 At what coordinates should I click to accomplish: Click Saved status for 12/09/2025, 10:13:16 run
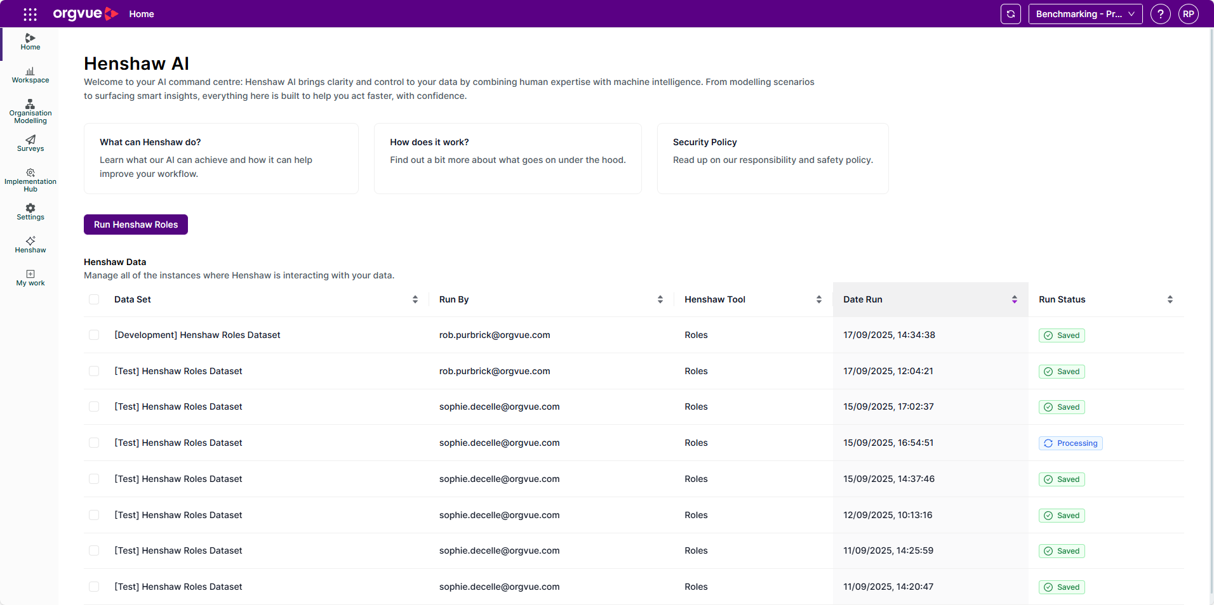click(1062, 516)
